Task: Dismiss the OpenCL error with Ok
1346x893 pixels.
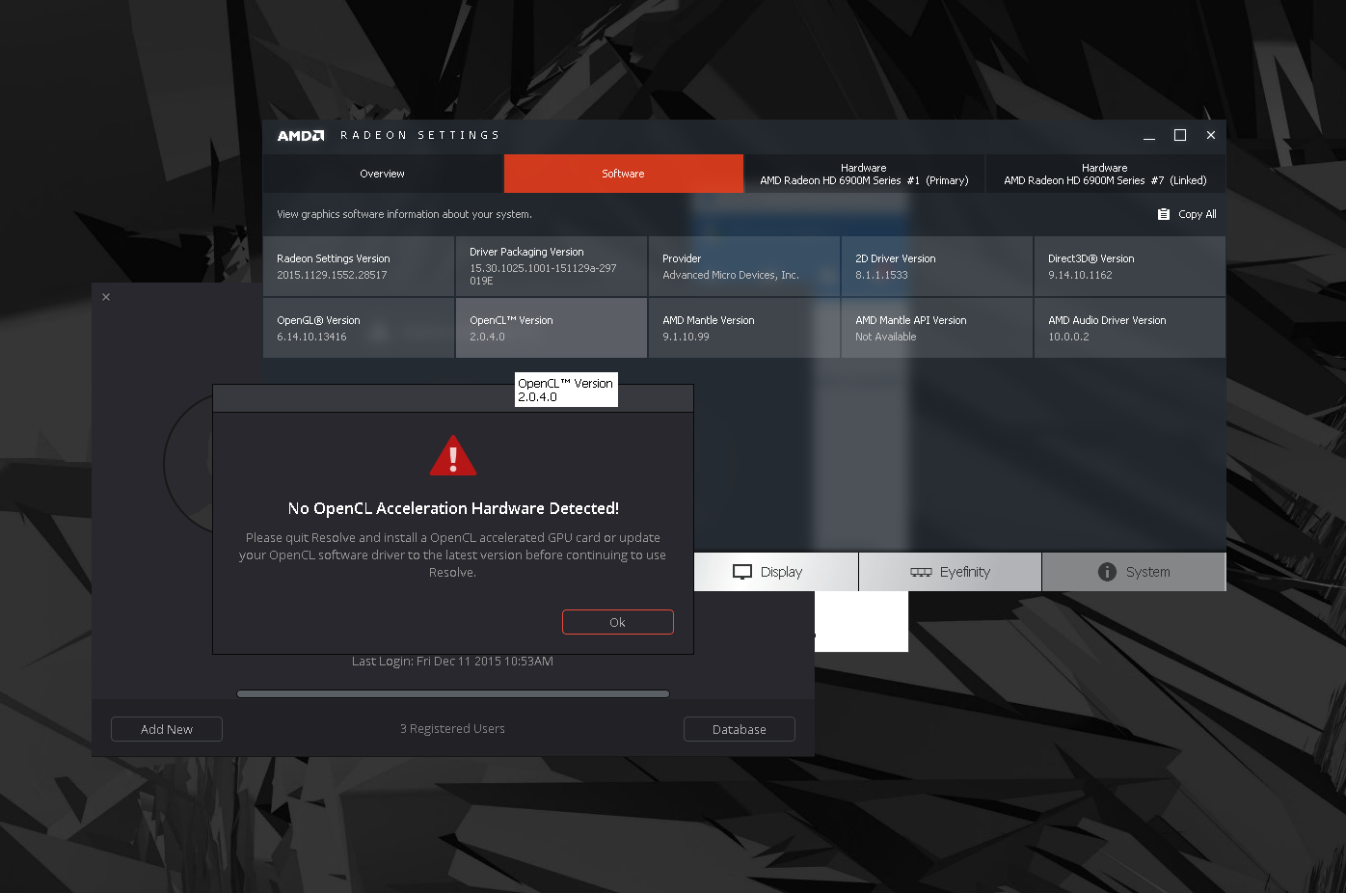Action: coord(618,622)
